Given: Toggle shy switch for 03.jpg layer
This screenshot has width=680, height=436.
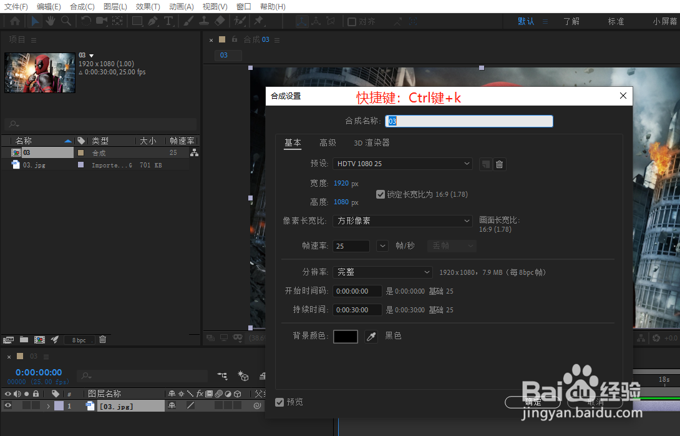Looking at the screenshot, I should click(x=172, y=405).
